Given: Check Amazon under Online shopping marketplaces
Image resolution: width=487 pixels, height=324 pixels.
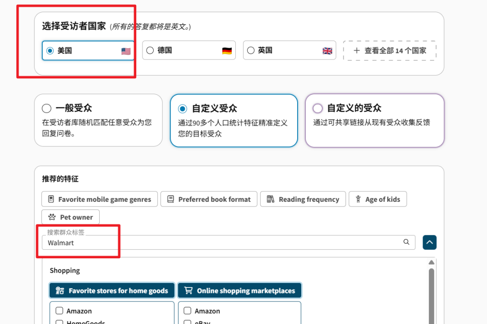Looking at the screenshot, I should coord(188,311).
